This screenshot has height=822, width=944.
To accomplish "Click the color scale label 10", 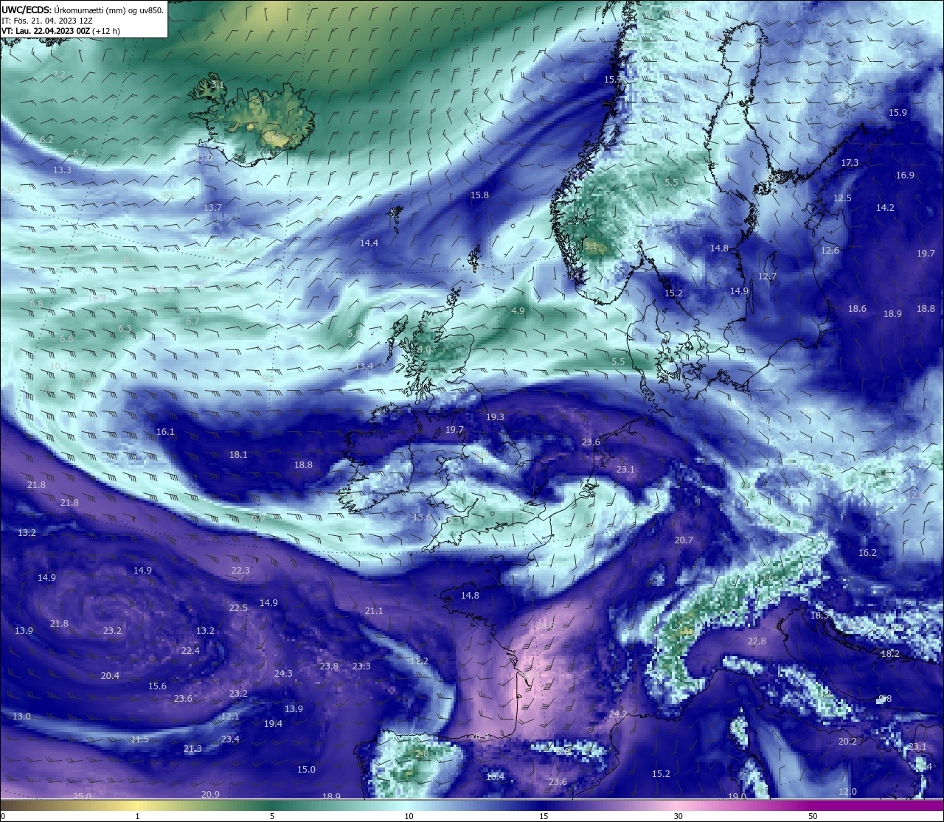I will [409, 816].
